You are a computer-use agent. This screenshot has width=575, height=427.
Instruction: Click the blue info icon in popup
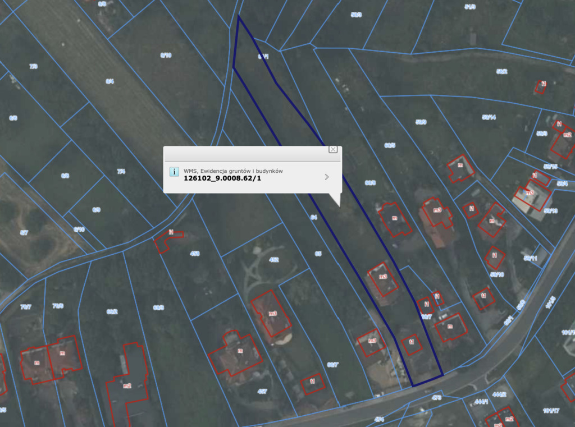coord(174,172)
